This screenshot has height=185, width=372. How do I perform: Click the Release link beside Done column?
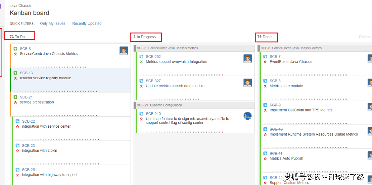365,37
